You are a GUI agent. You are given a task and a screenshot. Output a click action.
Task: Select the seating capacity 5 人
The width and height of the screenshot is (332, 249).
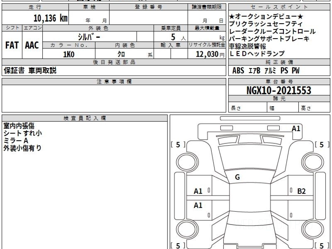[178, 37]
